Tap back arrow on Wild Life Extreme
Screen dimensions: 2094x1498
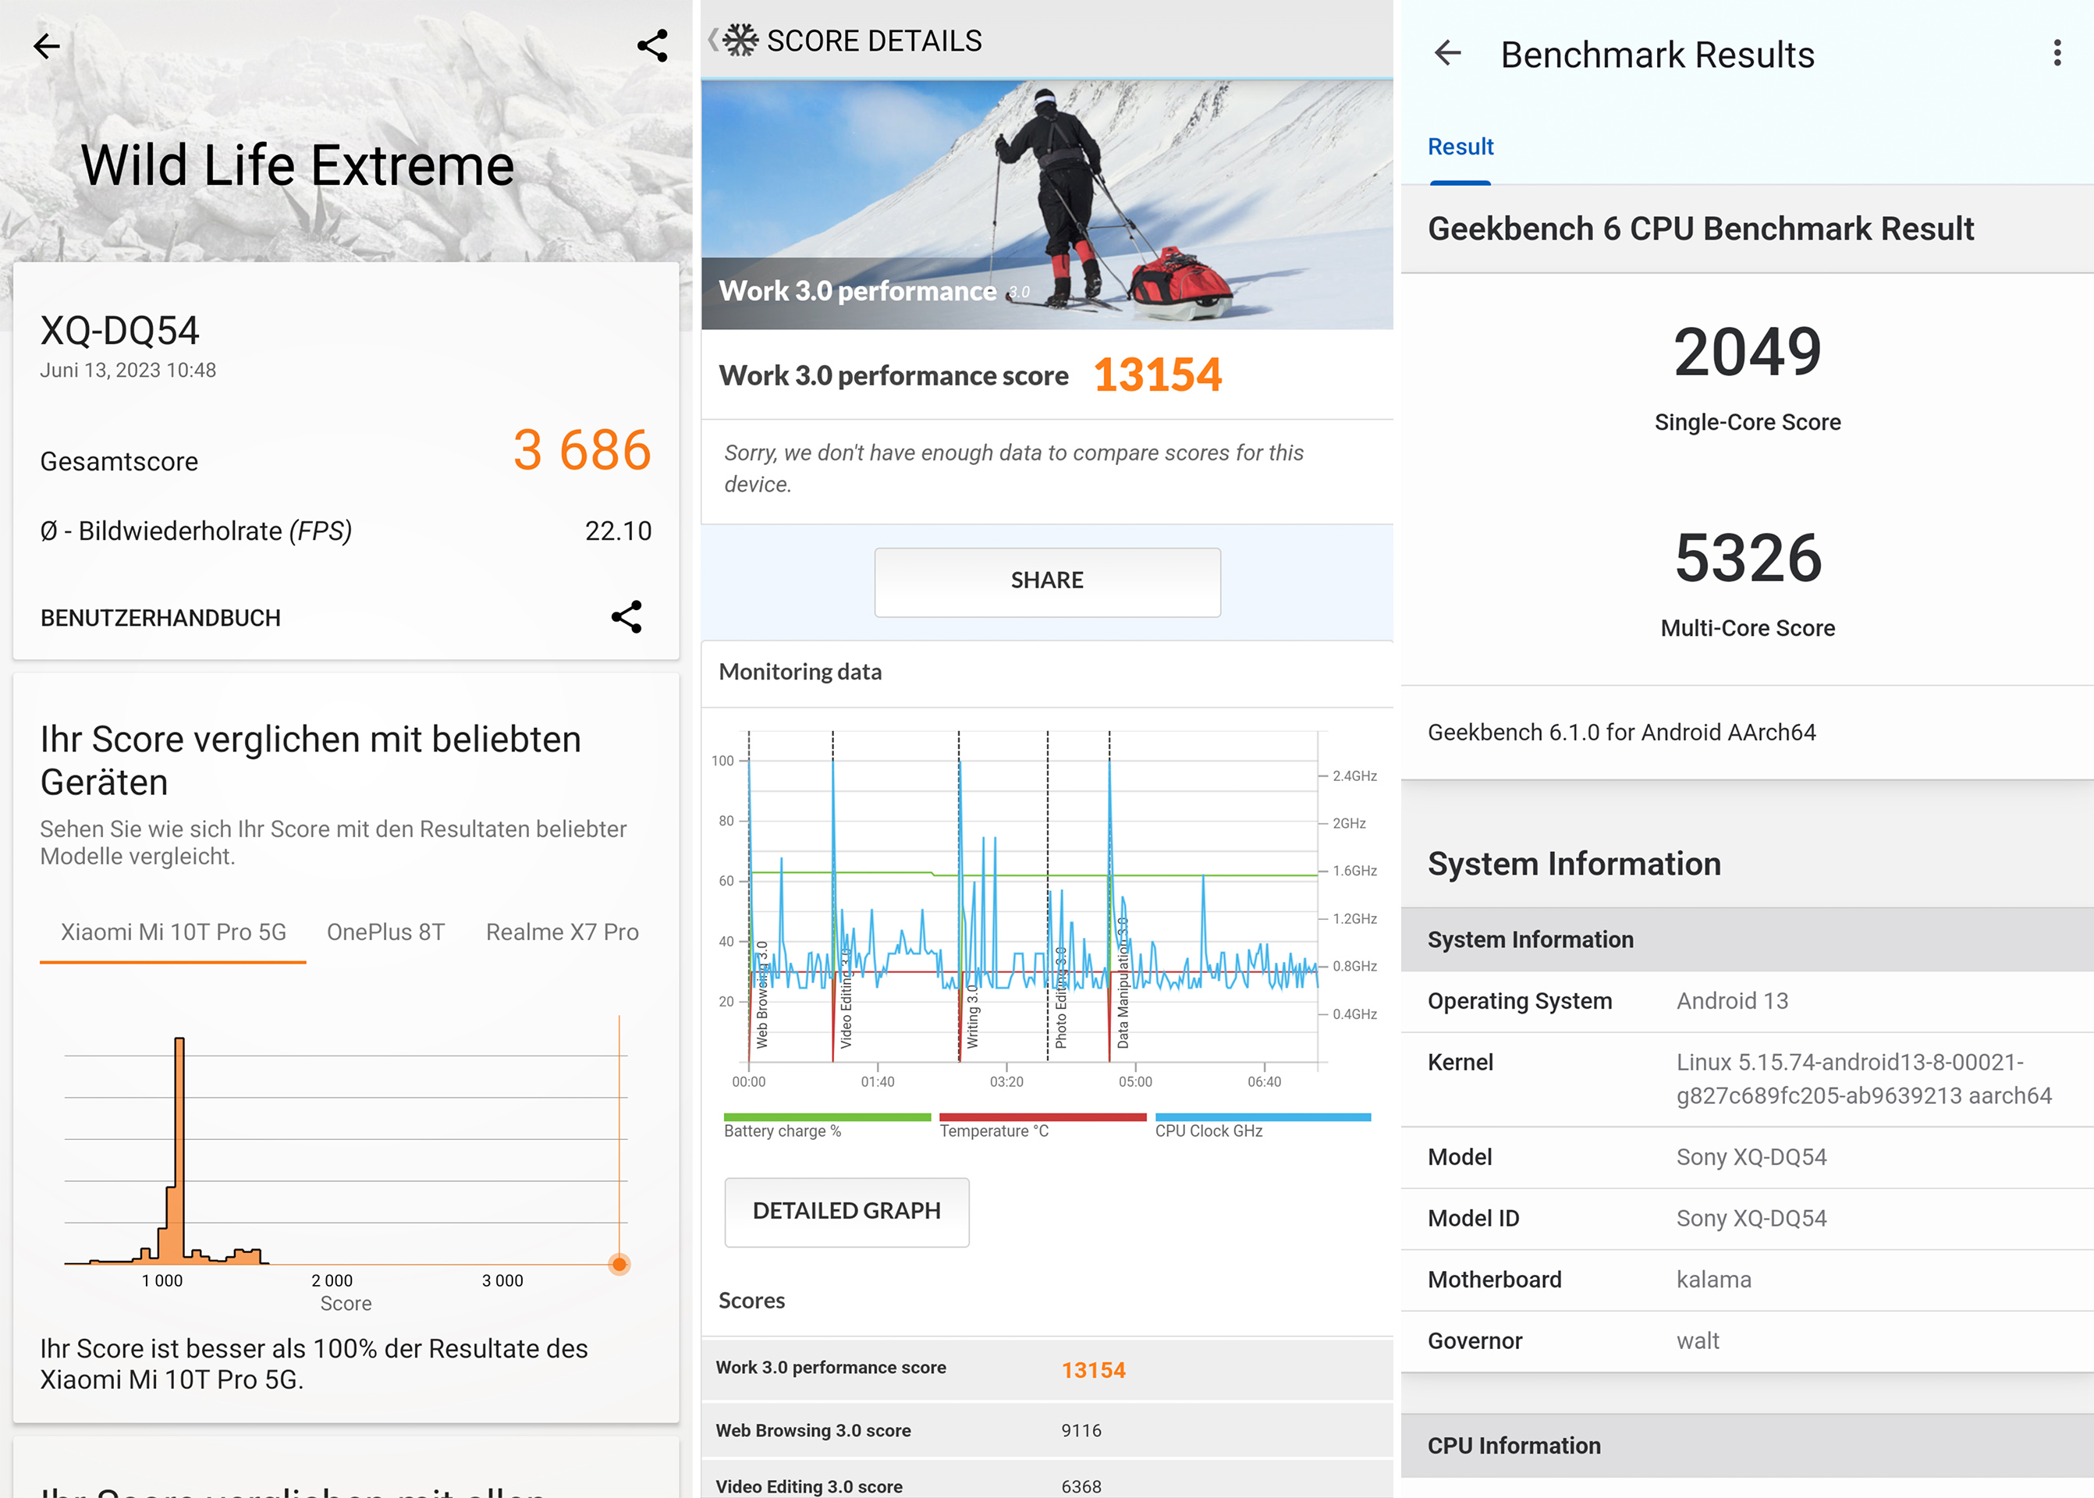click(x=46, y=46)
